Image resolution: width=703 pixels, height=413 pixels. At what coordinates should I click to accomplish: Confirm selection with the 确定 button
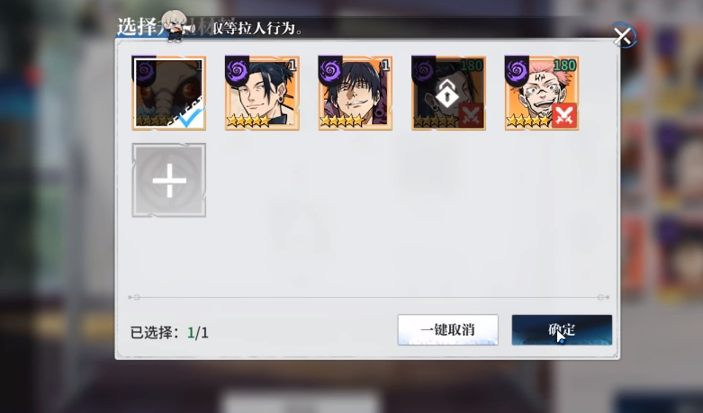tap(562, 330)
